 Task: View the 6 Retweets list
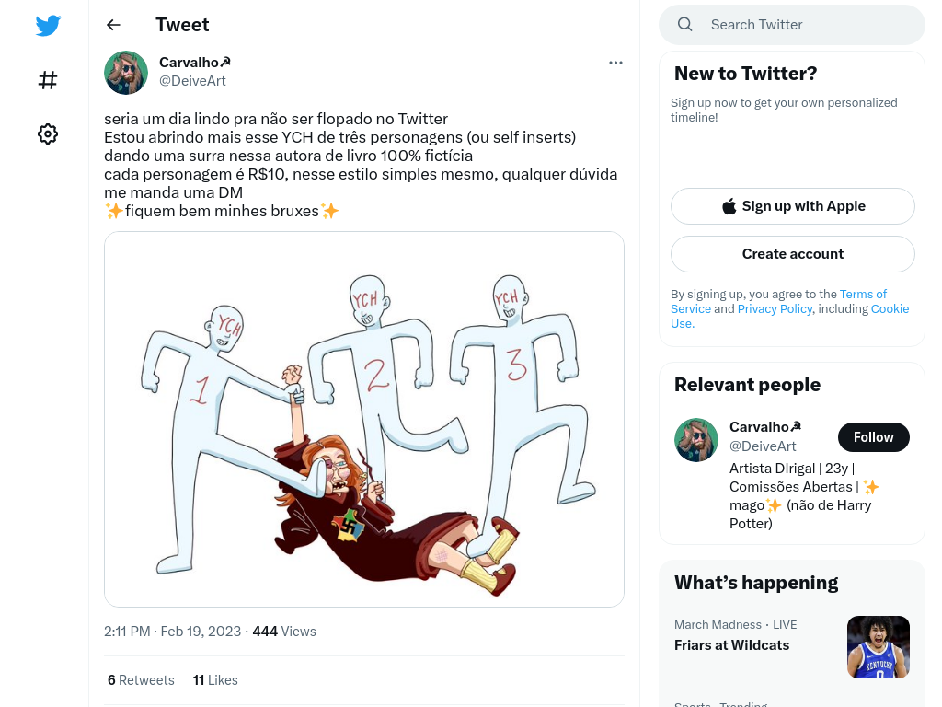pos(141,680)
